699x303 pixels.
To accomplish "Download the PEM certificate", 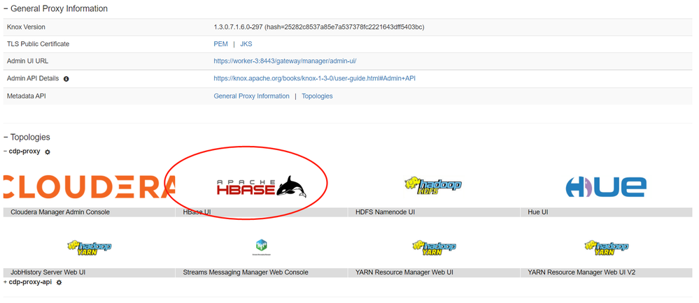I will point(220,44).
